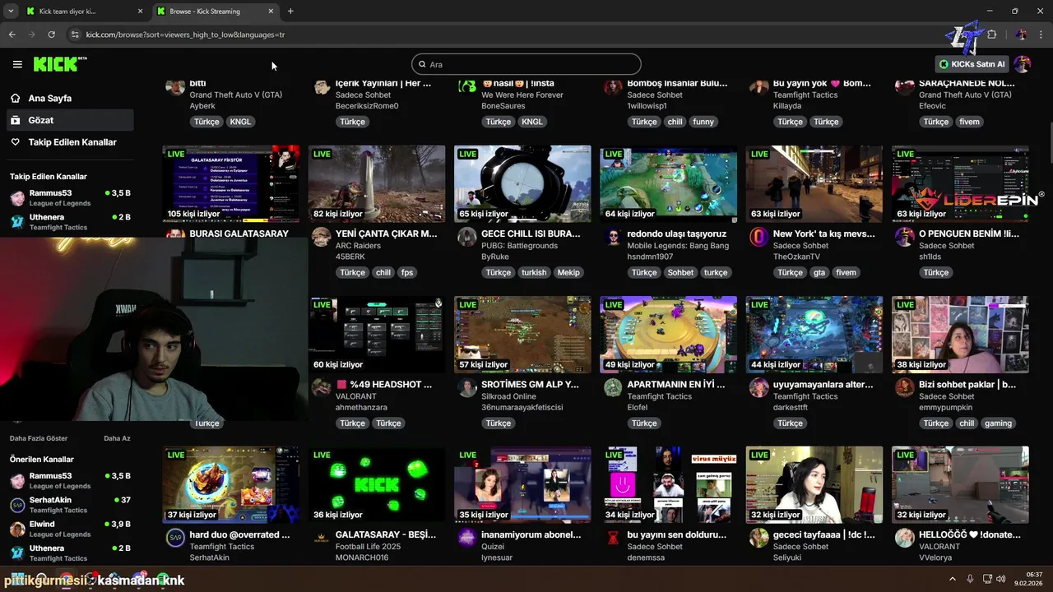Open the Seliyuki channel avatar

(758, 539)
